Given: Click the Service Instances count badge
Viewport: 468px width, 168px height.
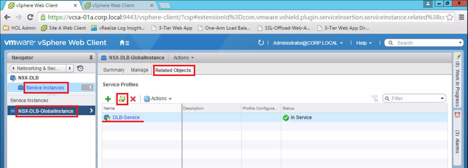Looking at the screenshot, I should click(x=87, y=88).
